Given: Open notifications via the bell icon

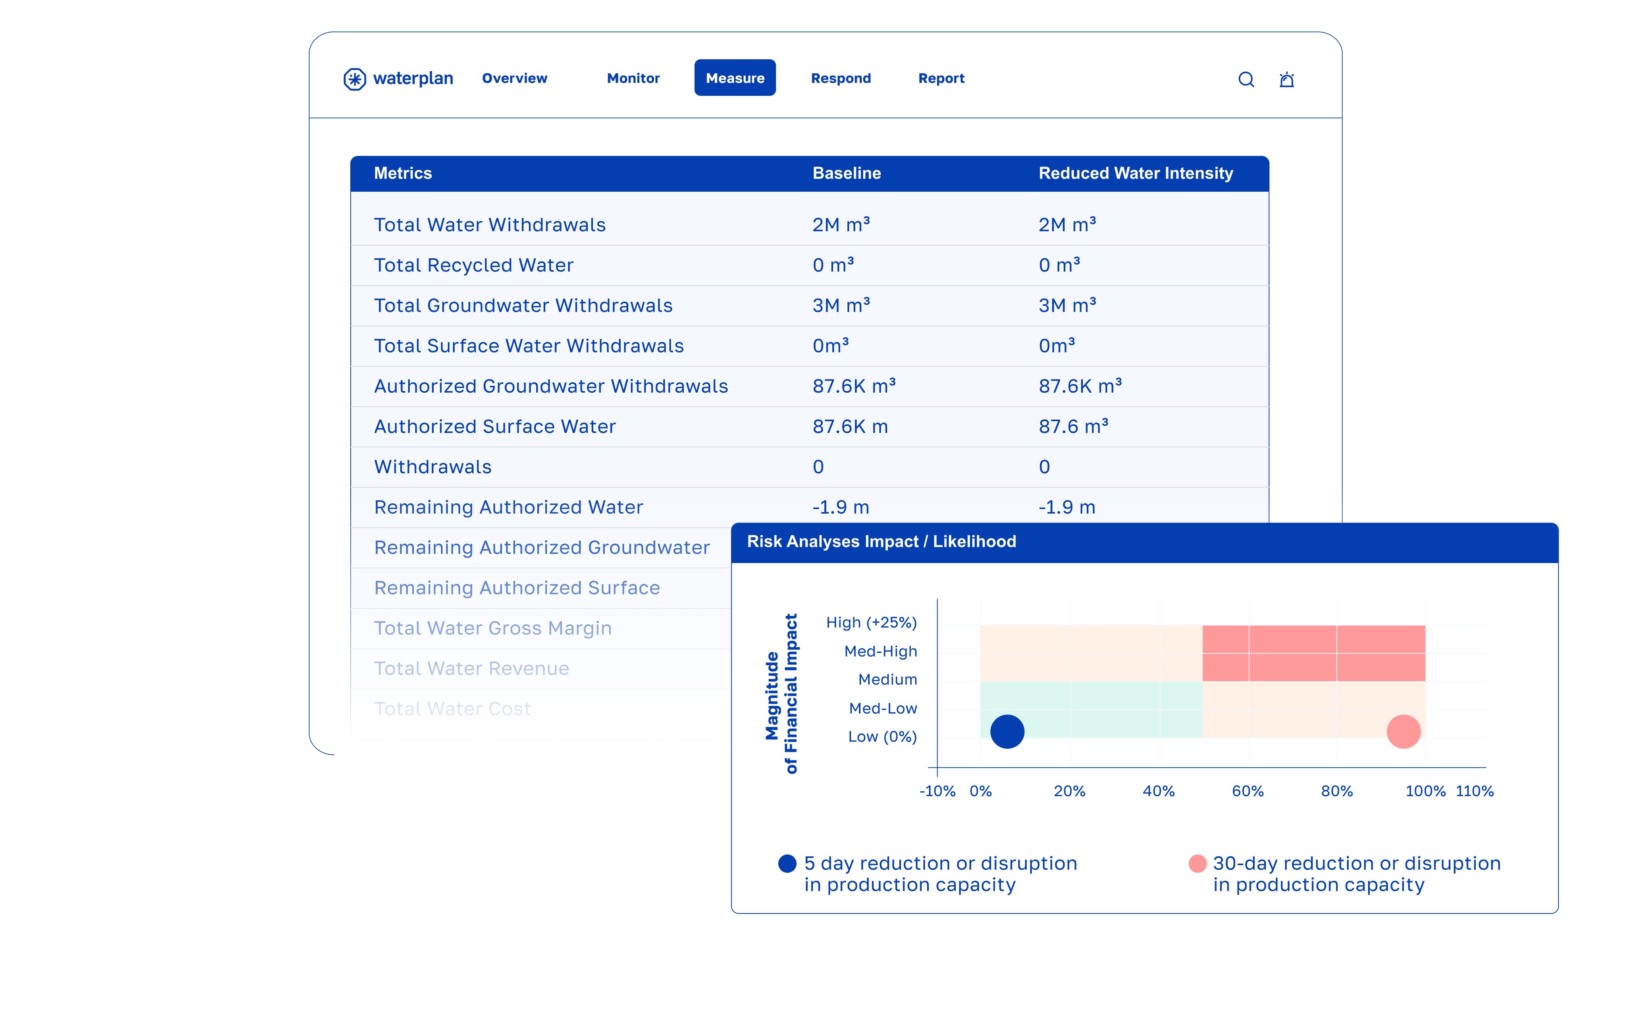Looking at the screenshot, I should 1286,80.
